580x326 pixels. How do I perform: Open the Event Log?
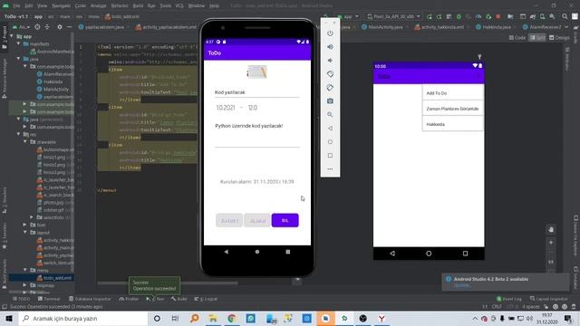click(509, 299)
